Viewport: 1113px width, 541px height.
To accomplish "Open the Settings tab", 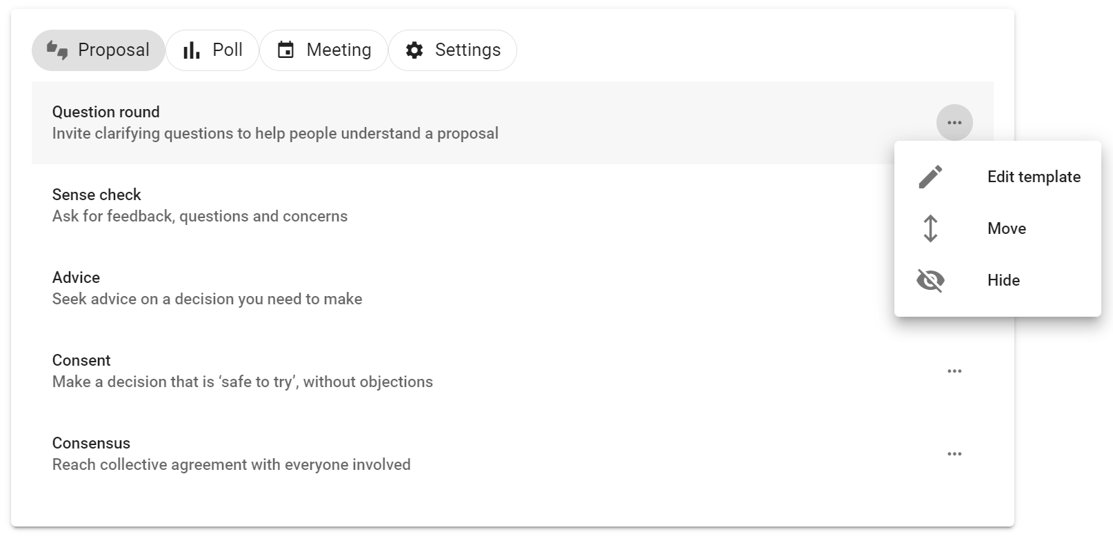I will pos(453,50).
